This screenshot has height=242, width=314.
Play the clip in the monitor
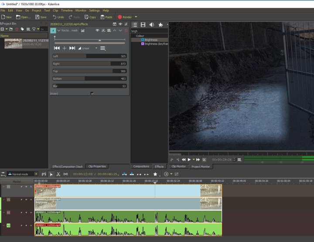pos(189,160)
